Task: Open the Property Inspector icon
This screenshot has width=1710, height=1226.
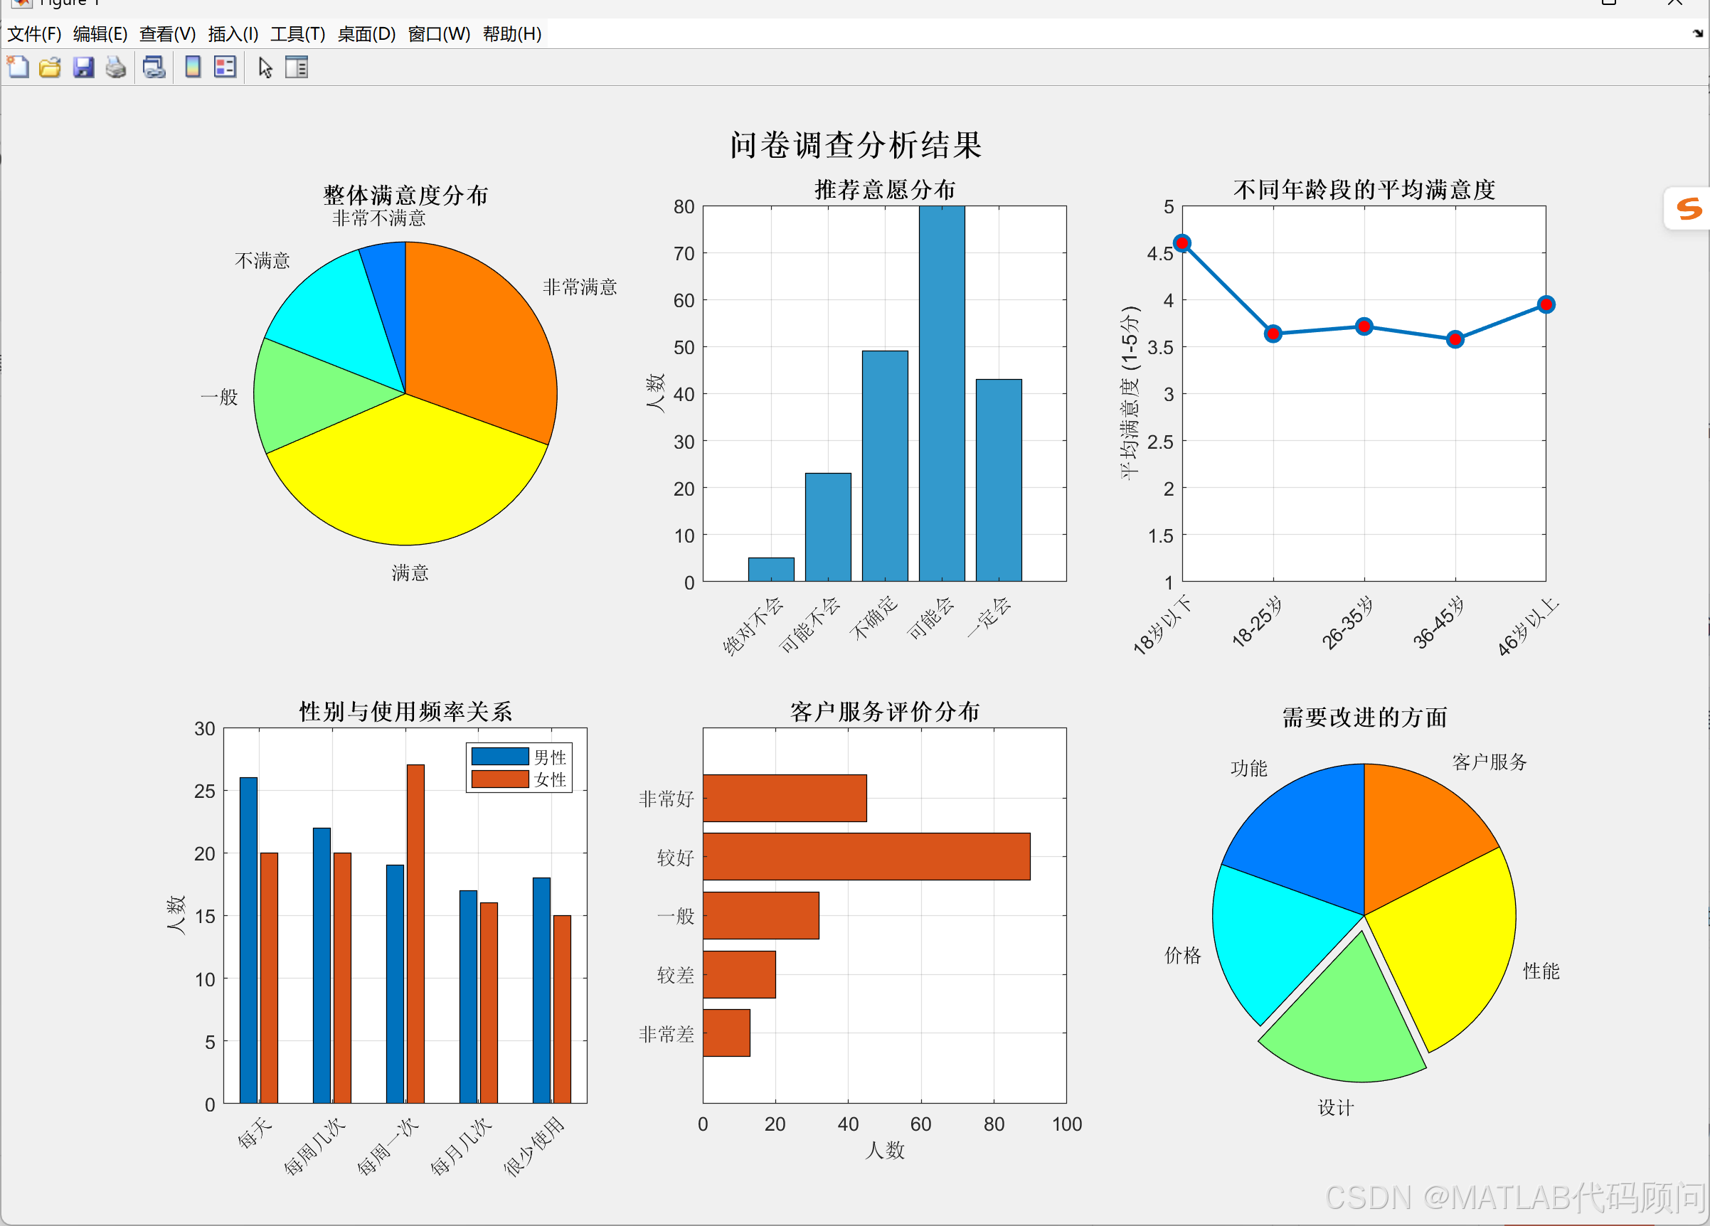Action: click(297, 68)
